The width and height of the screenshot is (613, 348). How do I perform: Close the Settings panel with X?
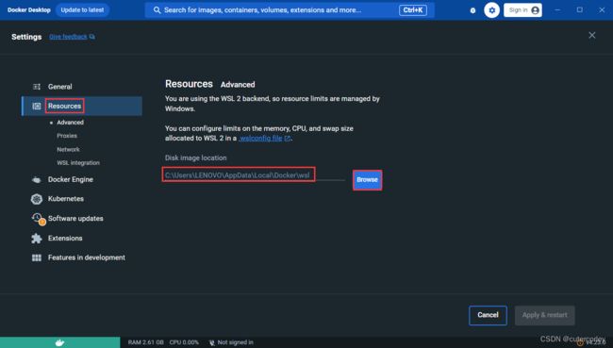[592, 35]
